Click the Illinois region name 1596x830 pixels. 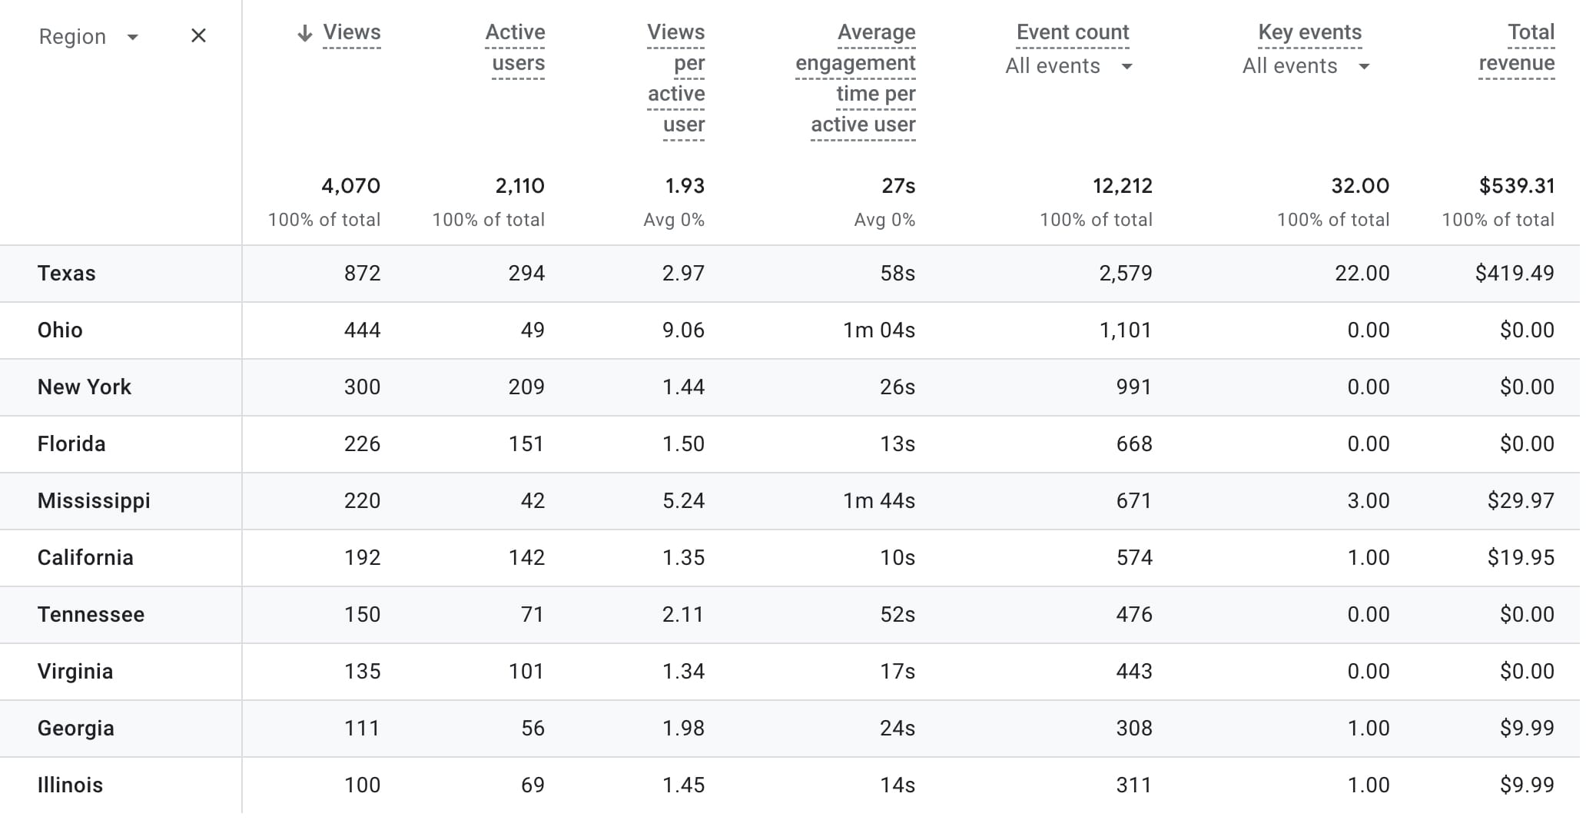pos(70,785)
